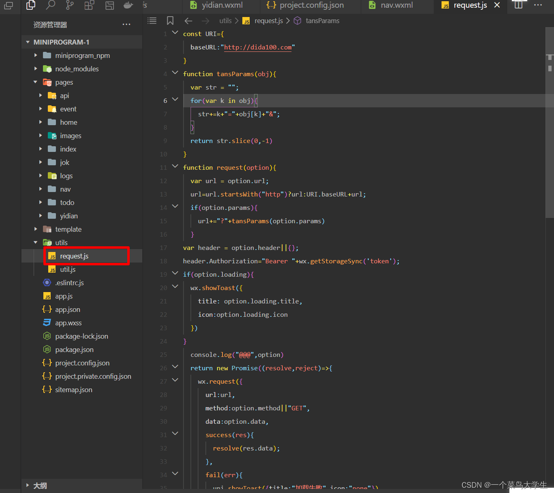Open the project.private.config.json file
554x493 pixels.
(x=82, y=376)
